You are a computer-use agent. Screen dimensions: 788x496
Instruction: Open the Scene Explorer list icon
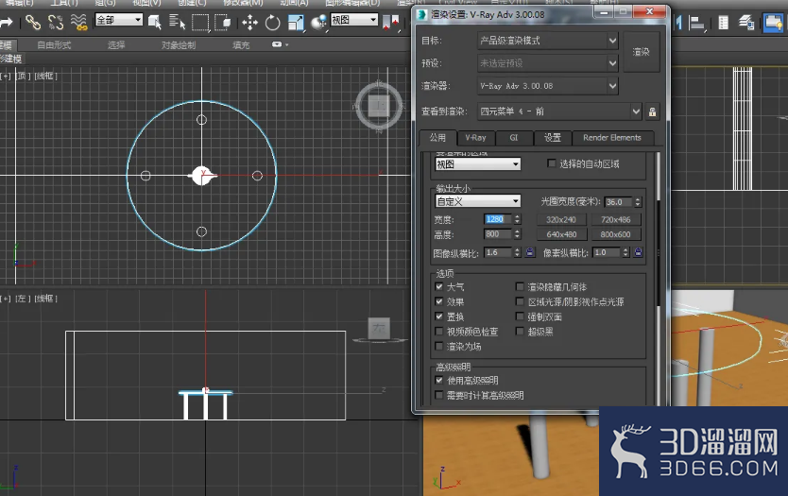723,23
